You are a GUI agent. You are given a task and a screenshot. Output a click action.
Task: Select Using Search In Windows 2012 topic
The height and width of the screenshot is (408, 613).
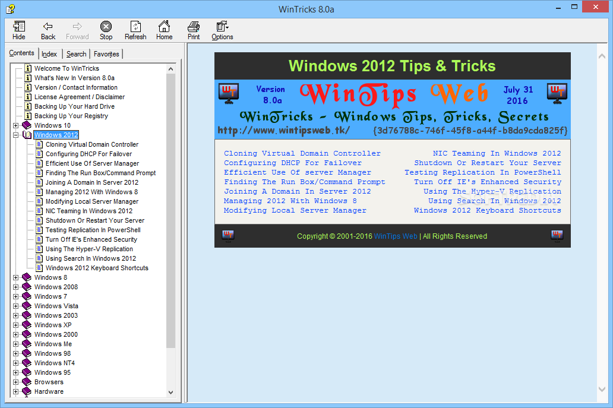click(91, 258)
